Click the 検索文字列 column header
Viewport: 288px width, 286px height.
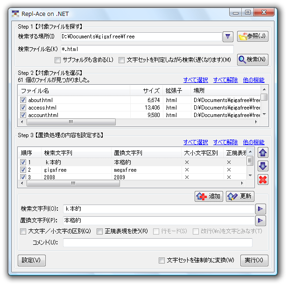76,153
